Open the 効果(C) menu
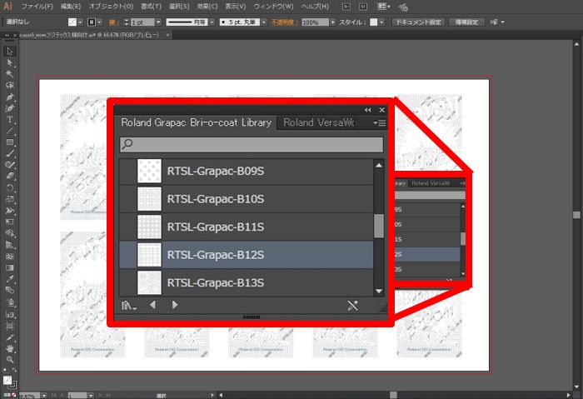583x399 pixels. coord(207,7)
